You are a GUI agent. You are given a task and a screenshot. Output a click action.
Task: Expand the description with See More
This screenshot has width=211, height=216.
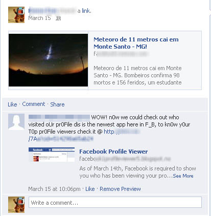coord(183,176)
